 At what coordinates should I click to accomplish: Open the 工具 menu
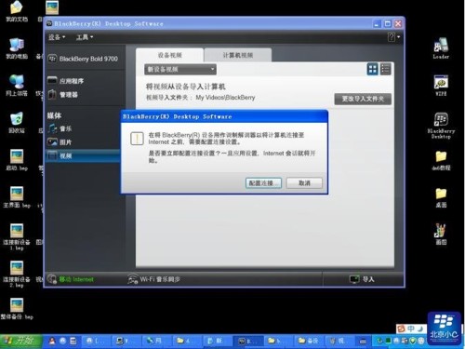point(85,37)
